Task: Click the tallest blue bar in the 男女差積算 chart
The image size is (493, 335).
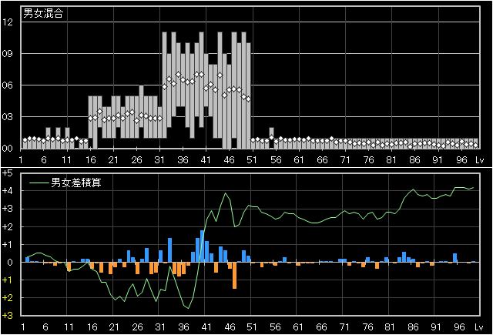Action: click(202, 246)
